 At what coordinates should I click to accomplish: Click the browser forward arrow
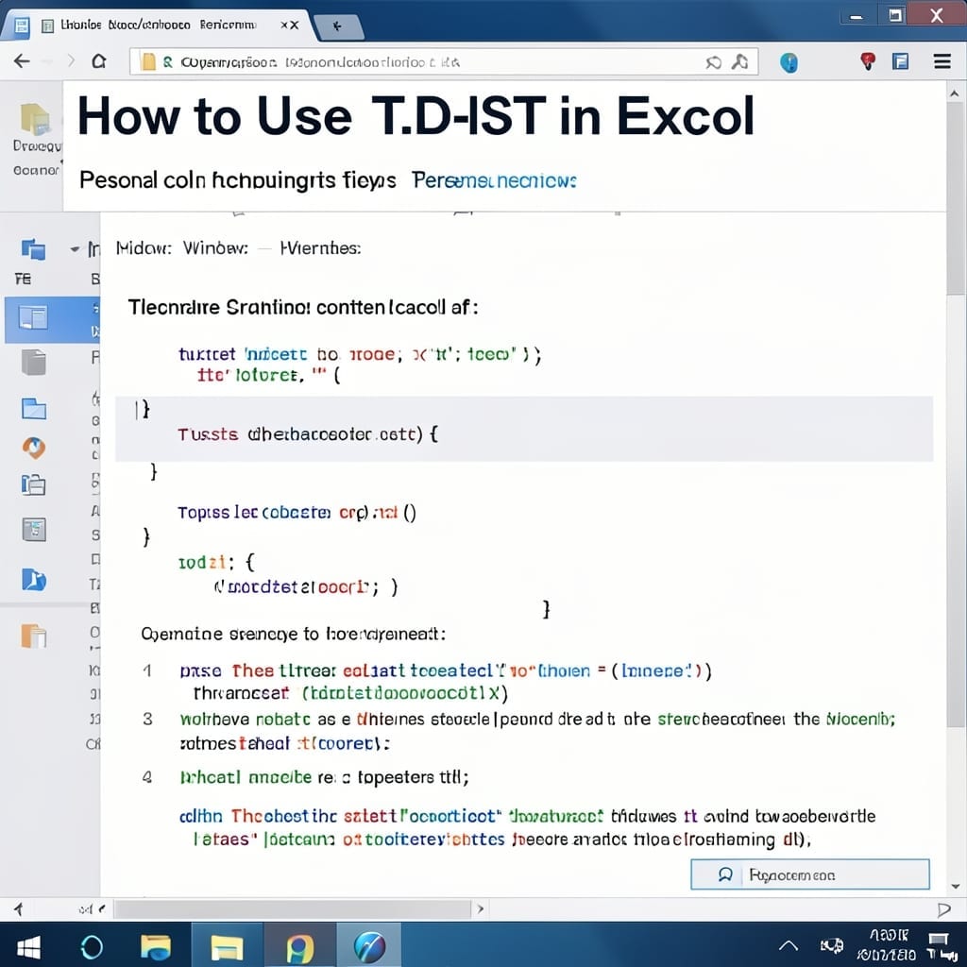[70, 61]
